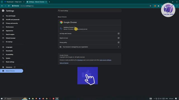Click the Google Chrome logo icon
179x100 pixels.
61,22
